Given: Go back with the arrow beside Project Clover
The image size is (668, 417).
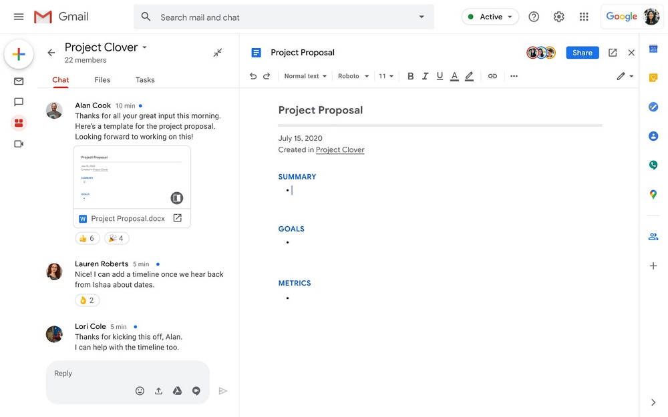Looking at the screenshot, I should point(51,53).
